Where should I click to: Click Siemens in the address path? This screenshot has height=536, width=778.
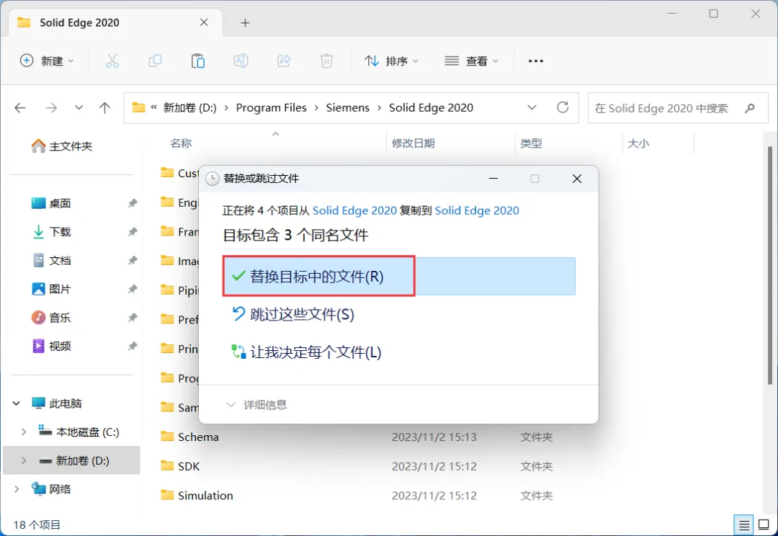[348, 107]
